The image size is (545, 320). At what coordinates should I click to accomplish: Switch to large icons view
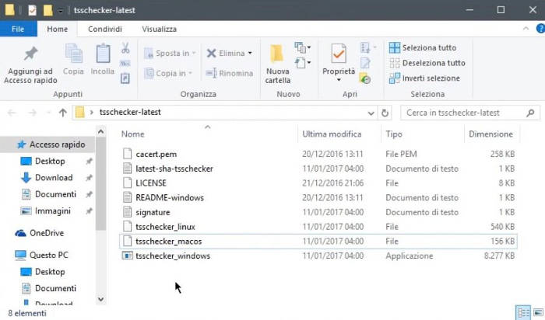click(x=538, y=312)
